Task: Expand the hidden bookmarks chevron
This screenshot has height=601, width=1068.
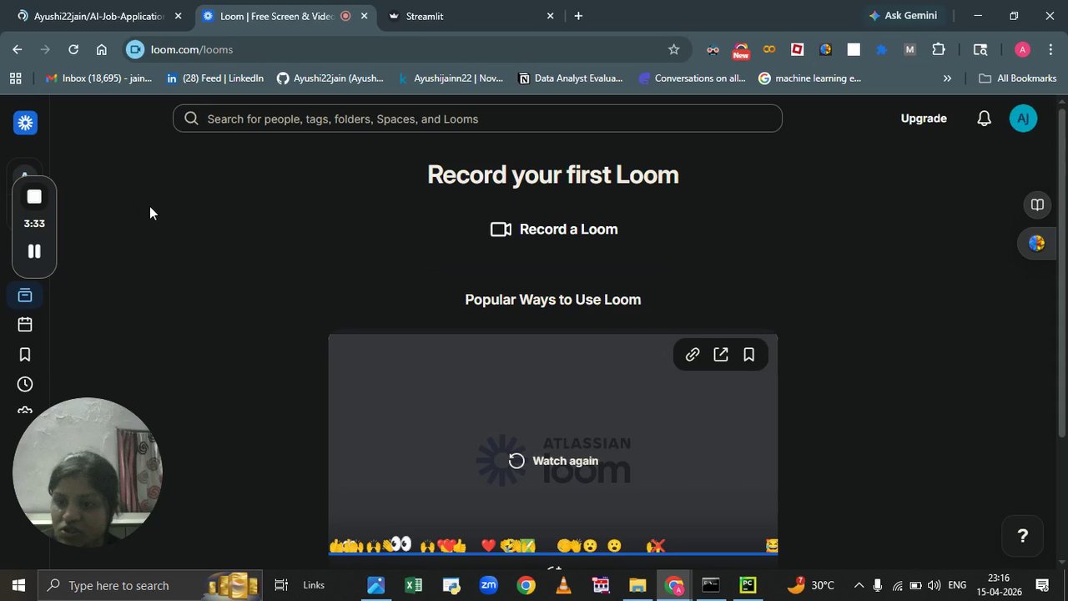Action: (947, 78)
